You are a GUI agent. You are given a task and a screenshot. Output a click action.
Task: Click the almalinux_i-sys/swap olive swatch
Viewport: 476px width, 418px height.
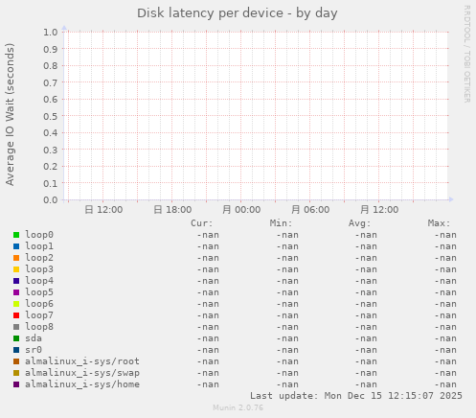(x=16, y=373)
